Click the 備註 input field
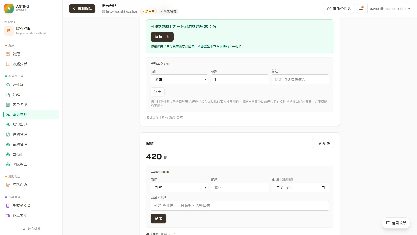Screen dimensions: 417x235 coord(300,79)
